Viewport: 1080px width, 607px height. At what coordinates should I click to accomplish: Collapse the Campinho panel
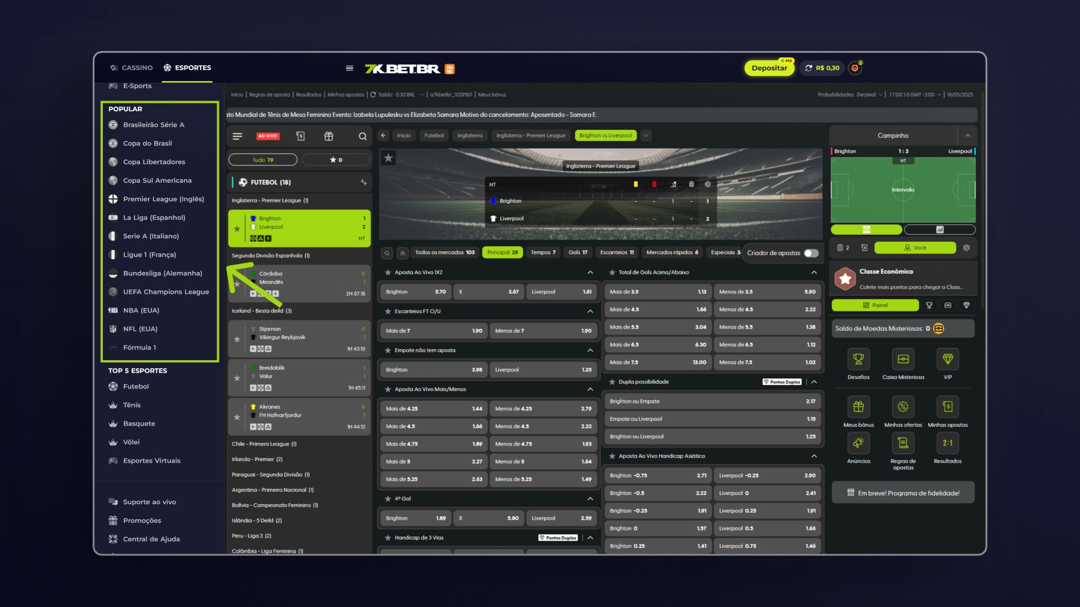(x=967, y=135)
